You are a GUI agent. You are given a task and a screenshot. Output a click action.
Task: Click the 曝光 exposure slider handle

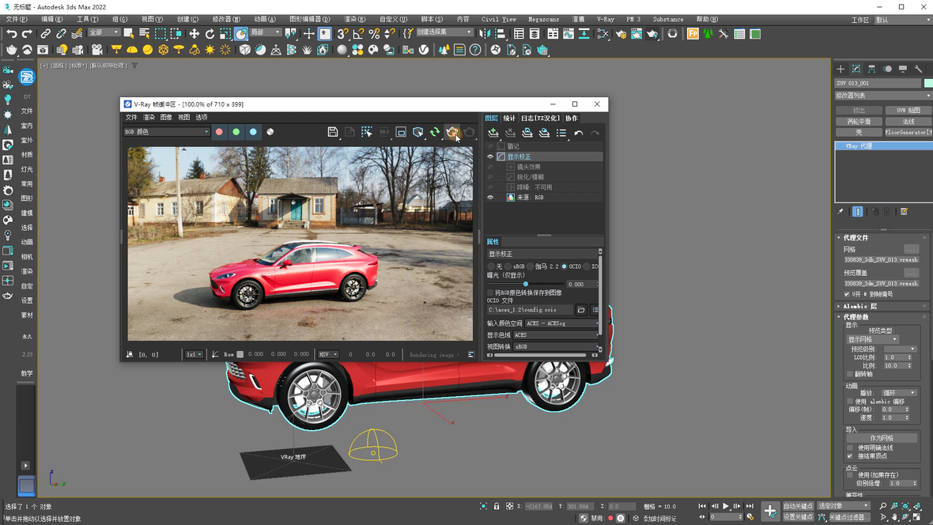point(526,284)
